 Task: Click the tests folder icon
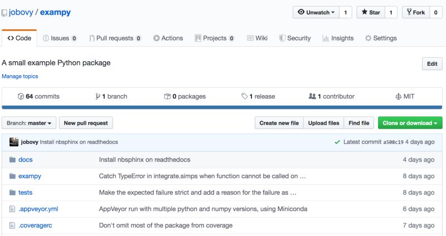pyautogui.click(x=12, y=193)
